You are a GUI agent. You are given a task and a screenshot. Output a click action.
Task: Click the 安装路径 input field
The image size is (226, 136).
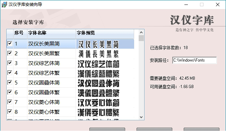(x=194, y=60)
